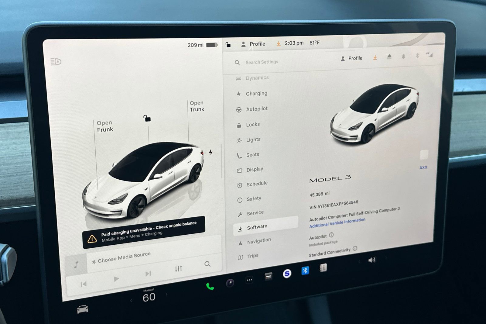Select the Autopilot settings icon
486x324 pixels.
[240, 109]
